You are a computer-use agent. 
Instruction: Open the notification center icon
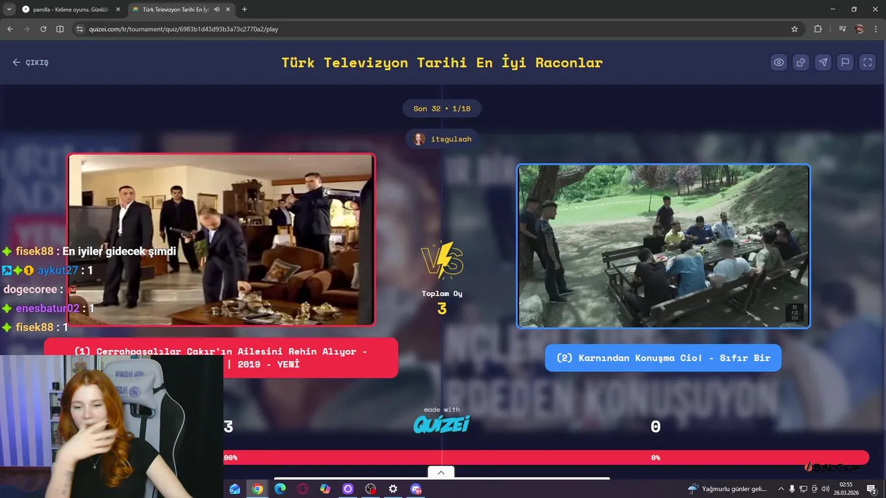click(x=871, y=489)
